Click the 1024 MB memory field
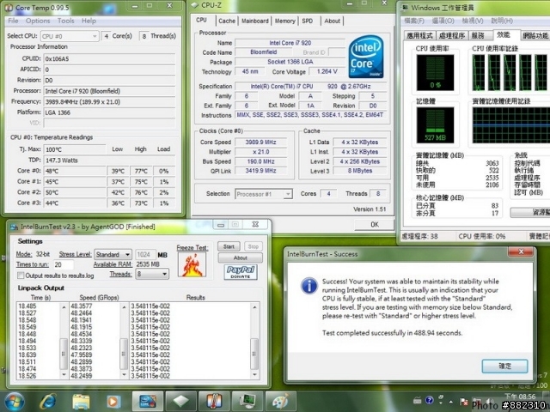Image resolution: width=550 pixels, height=412 pixels. (145, 254)
